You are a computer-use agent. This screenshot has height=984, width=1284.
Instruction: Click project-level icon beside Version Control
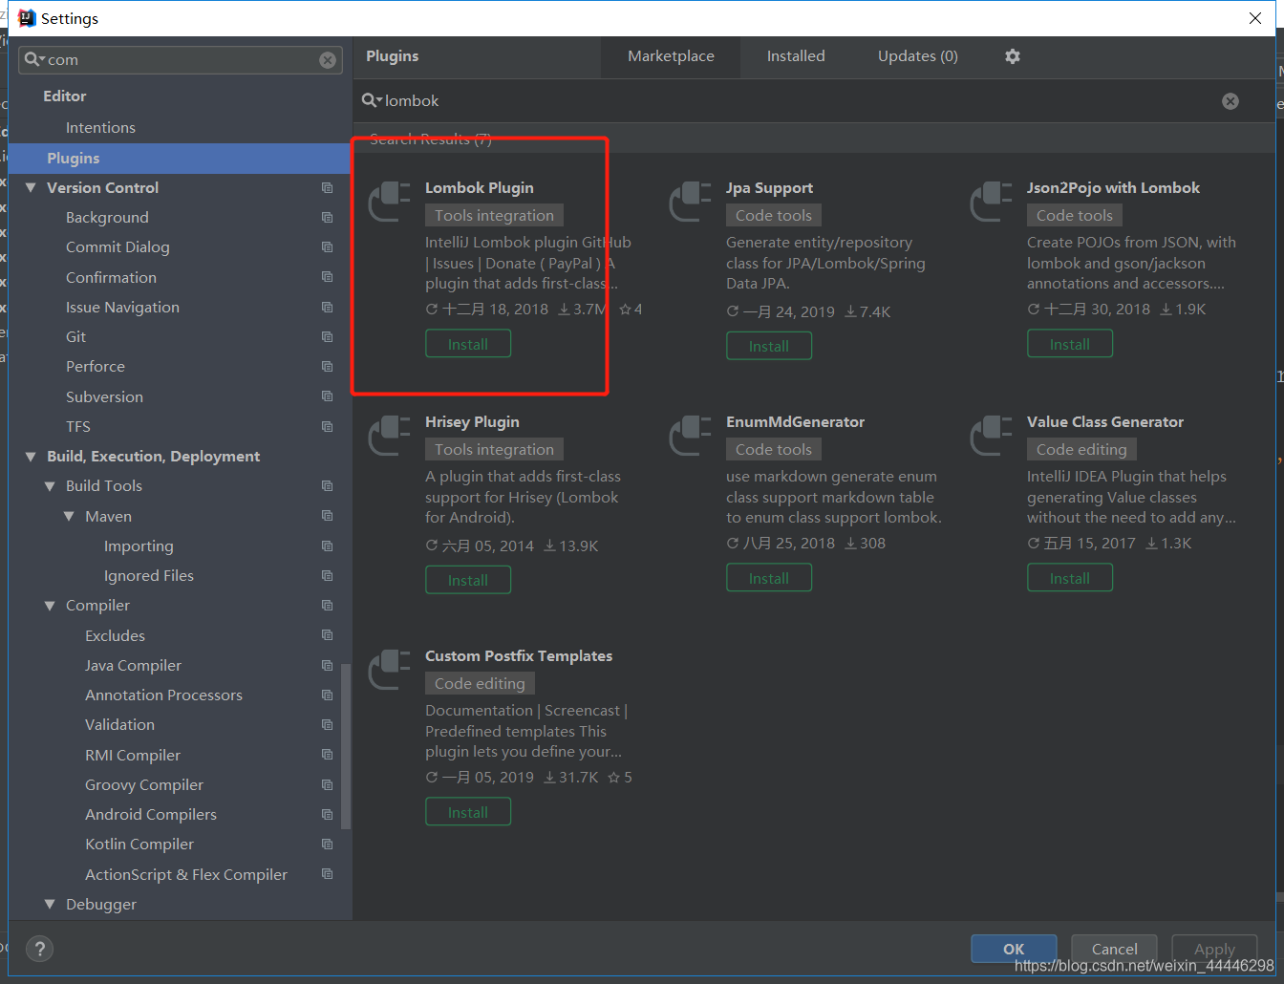click(x=328, y=188)
